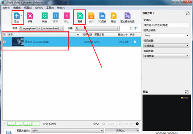This screenshot has height=134, width=193.
Task: Open the Edit (编辑) menu
Action: 17,8
